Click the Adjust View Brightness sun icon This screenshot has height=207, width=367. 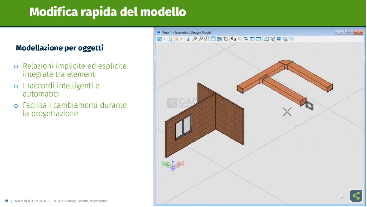click(x=176, y=39)
